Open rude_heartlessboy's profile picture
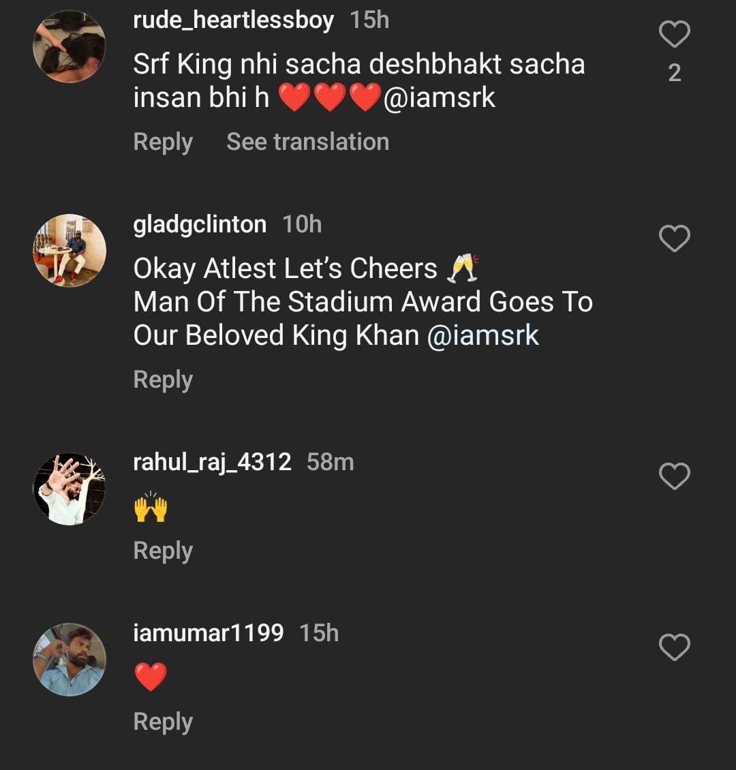Viewport: 736px width, 770px height. pyautogui.click(x=70, y=46)
